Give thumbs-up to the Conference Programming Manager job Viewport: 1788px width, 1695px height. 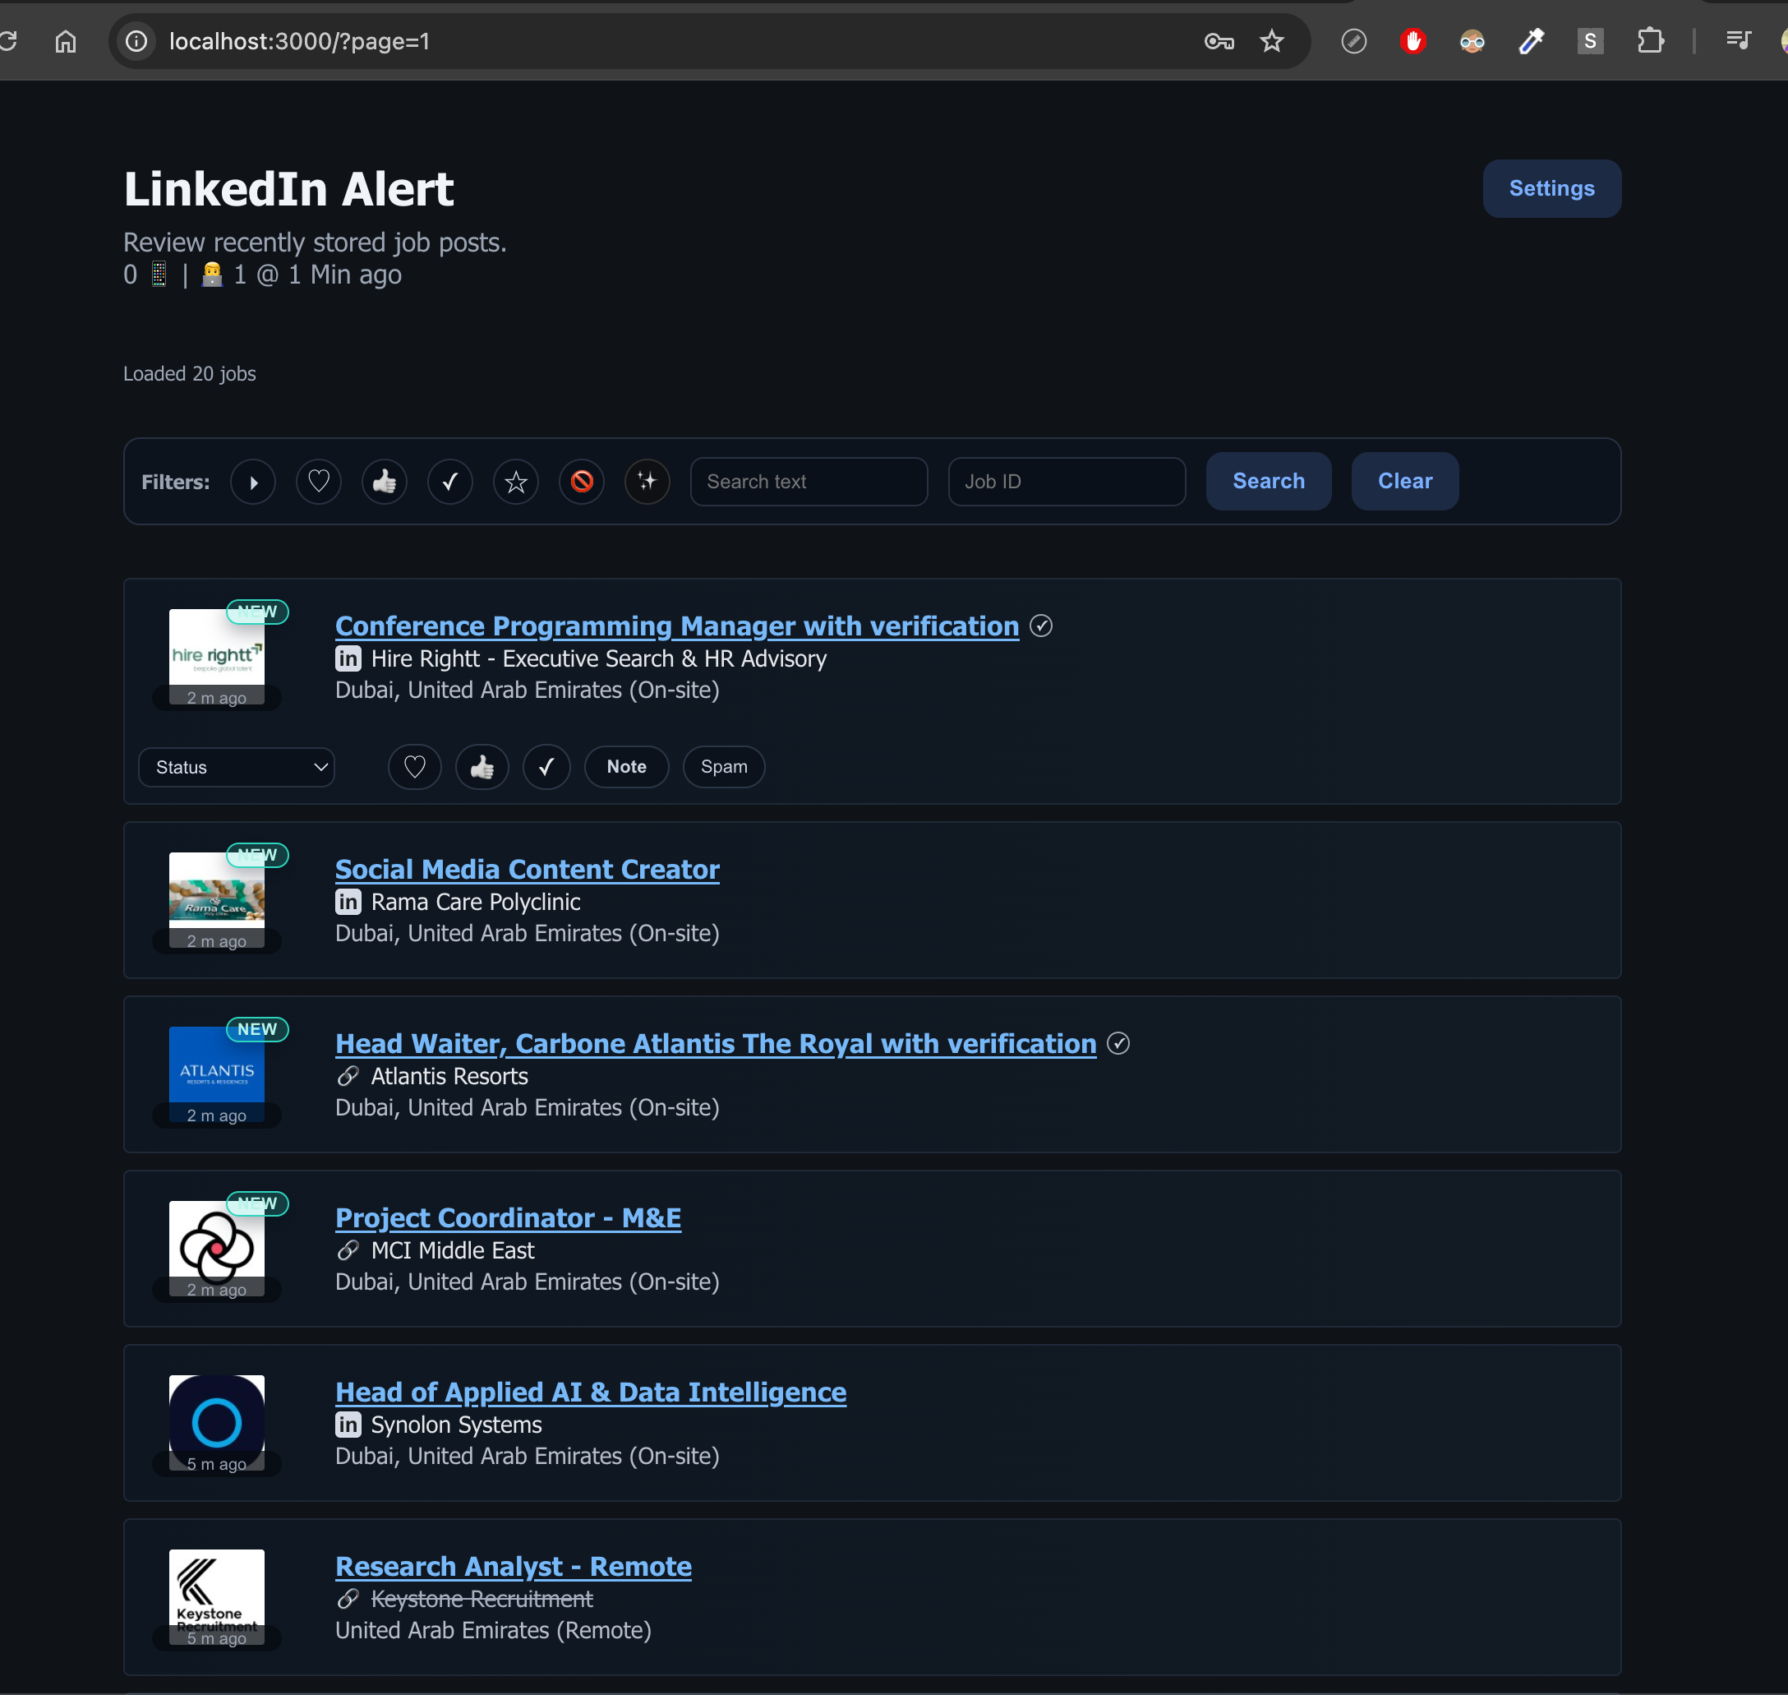[482, 766]
